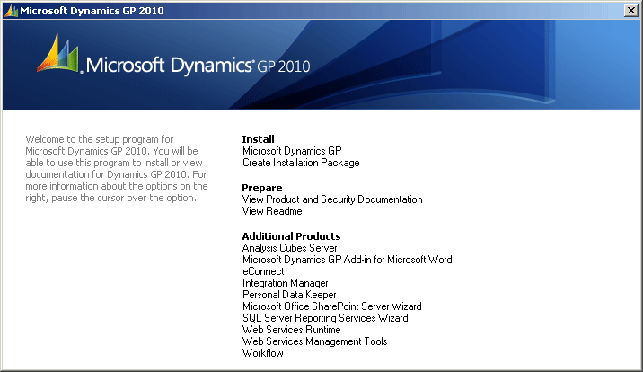Select Analysis Cubes Server
This screenshot has height=372, width=643.
pos(289,248)
